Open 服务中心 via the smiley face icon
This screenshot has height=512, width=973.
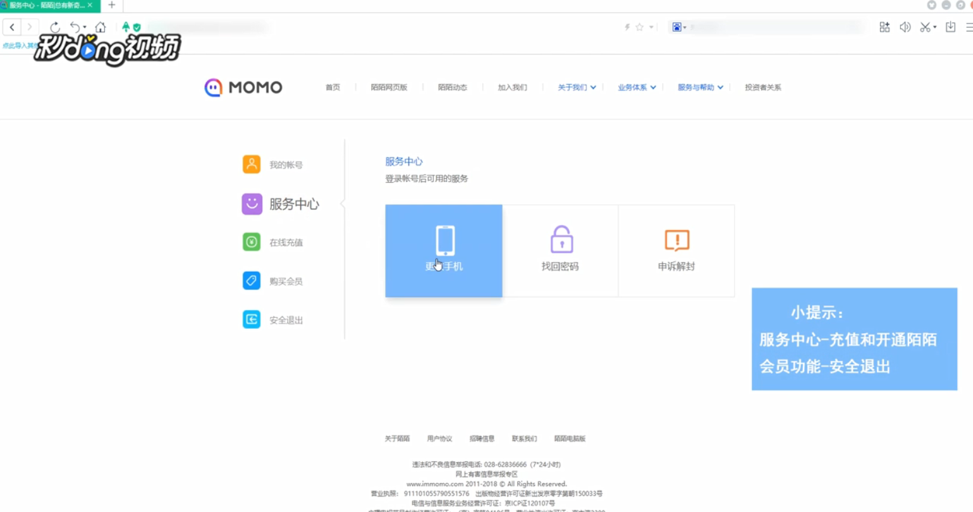point(251,204)
